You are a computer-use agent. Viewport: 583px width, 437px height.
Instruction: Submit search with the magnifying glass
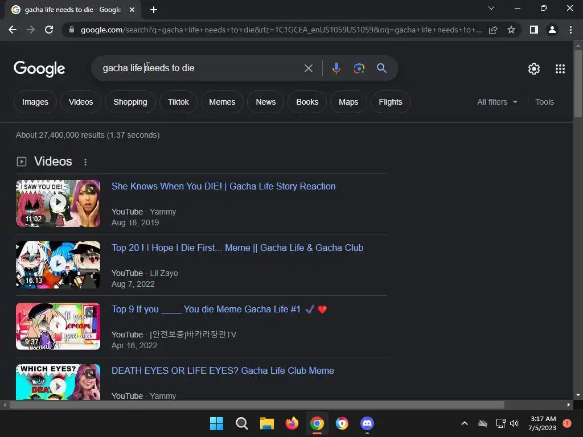(381, 68)
